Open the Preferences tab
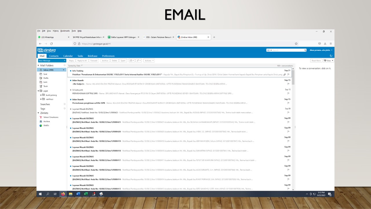Image resolution: width=371 pixels, height=209 pixels. click(x=108, y=56)
